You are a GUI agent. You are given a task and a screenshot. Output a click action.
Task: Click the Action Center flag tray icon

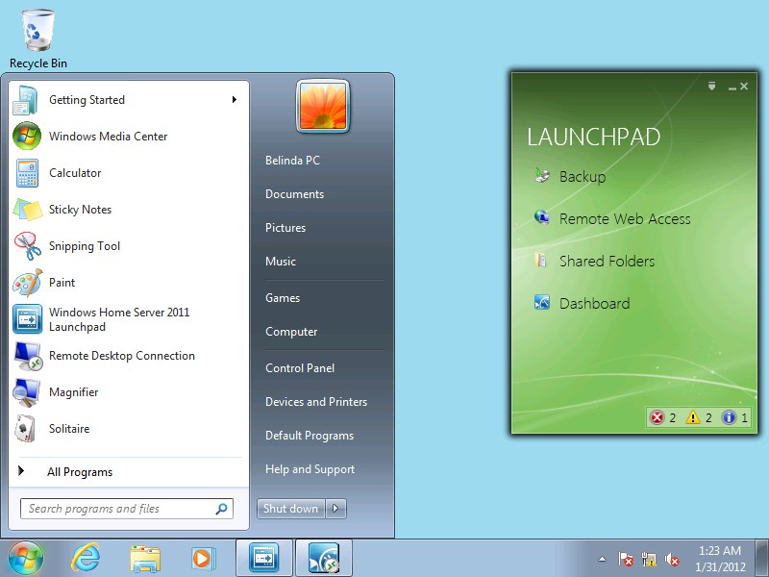(626, 559)
